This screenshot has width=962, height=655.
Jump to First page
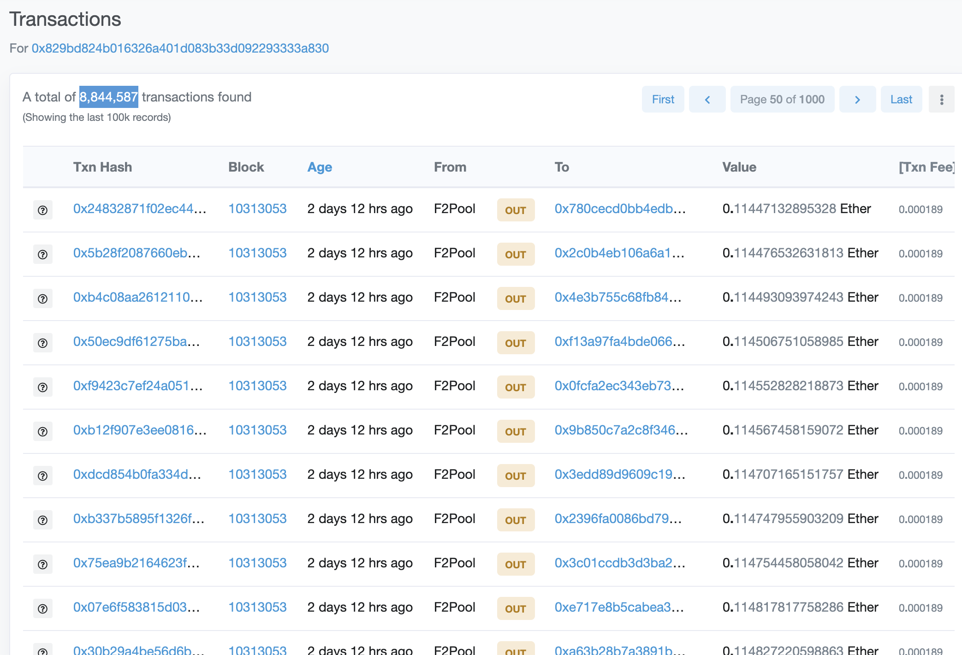[x=663, y=99]
